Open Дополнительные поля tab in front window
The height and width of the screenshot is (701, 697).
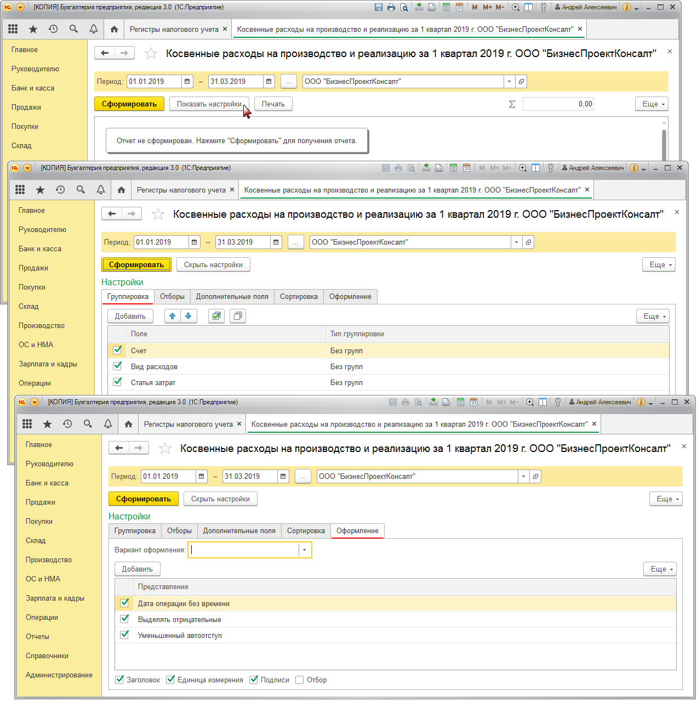239,530
